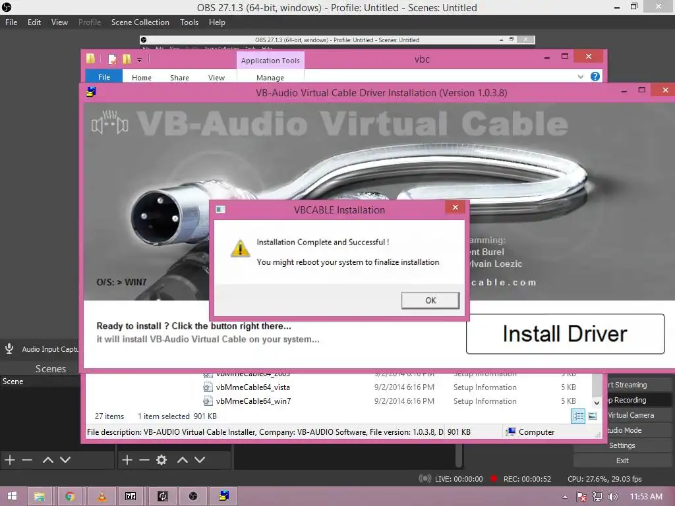675x506 pixels.
Task: Click the Stop Recording button in OBS
Action: point(638,400)
